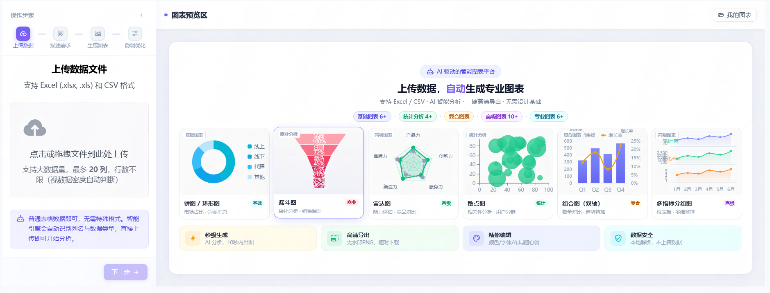Click the 其他 legend color swatch
This screenshot has height=293, width=770.
[x=250, y=177]
